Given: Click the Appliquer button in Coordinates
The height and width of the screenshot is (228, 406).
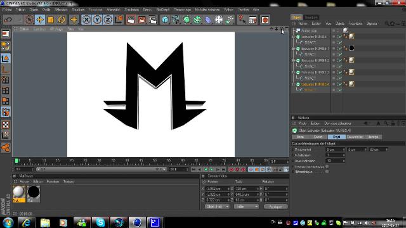Looking at the screenshot, I should (x=275, y=207).
